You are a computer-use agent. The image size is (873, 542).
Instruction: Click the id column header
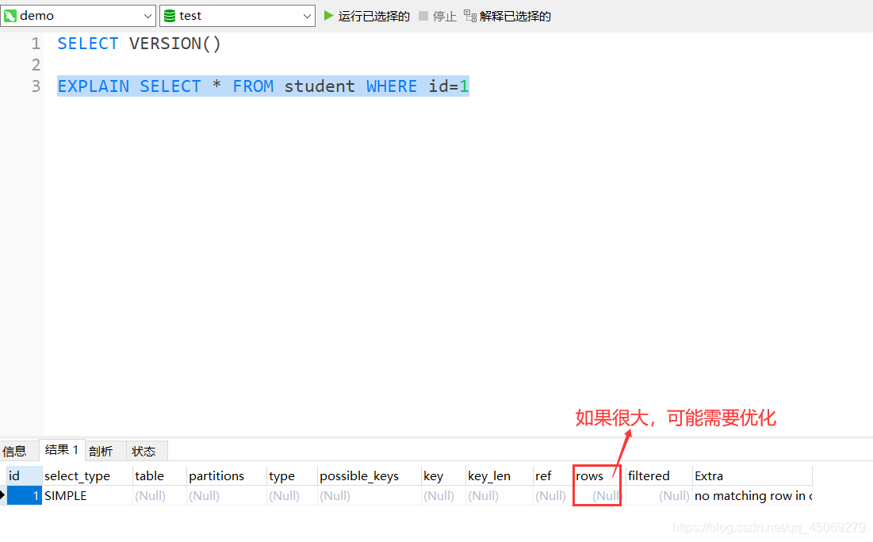point(24,475)
